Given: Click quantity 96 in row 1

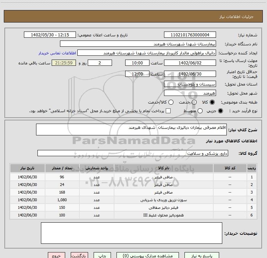Looking at the screenshot, I should coord(62,177).
